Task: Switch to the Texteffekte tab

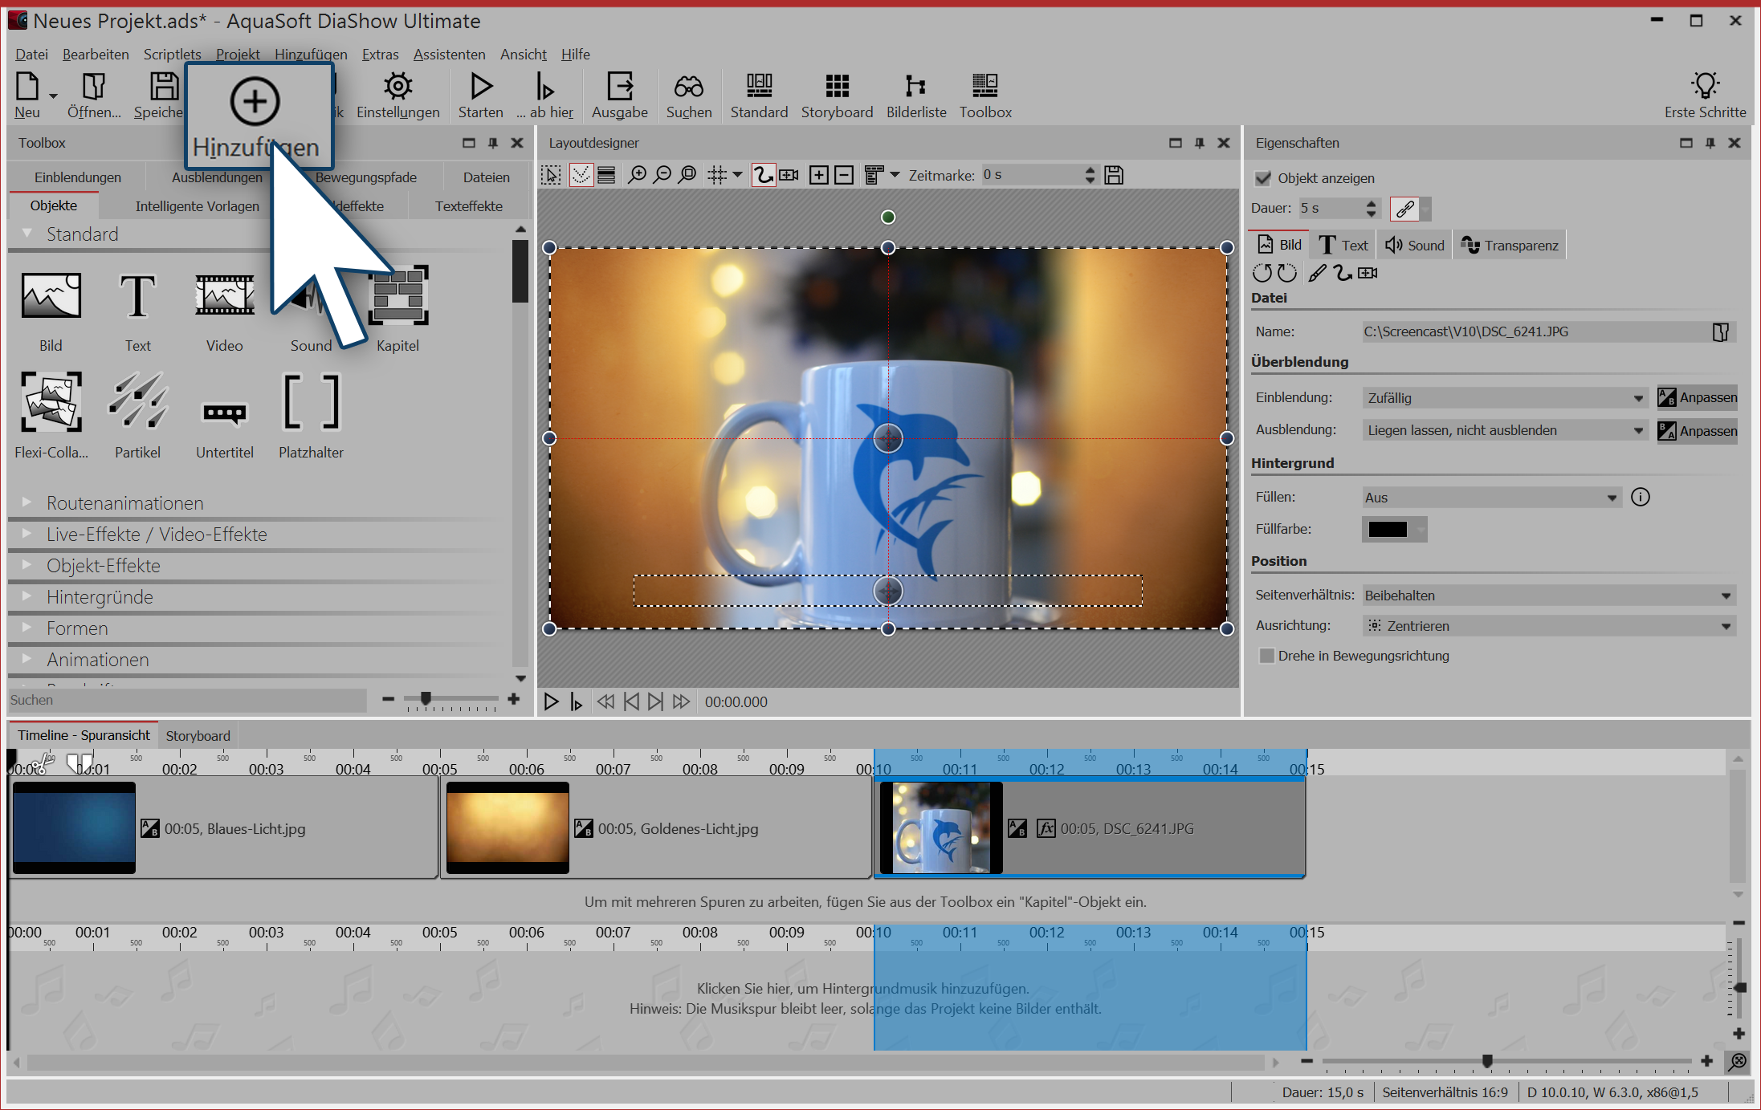Action: (468, 206)
